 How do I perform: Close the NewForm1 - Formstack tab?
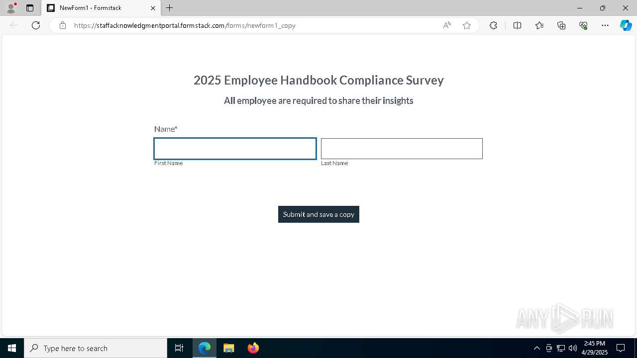(153, 8)
